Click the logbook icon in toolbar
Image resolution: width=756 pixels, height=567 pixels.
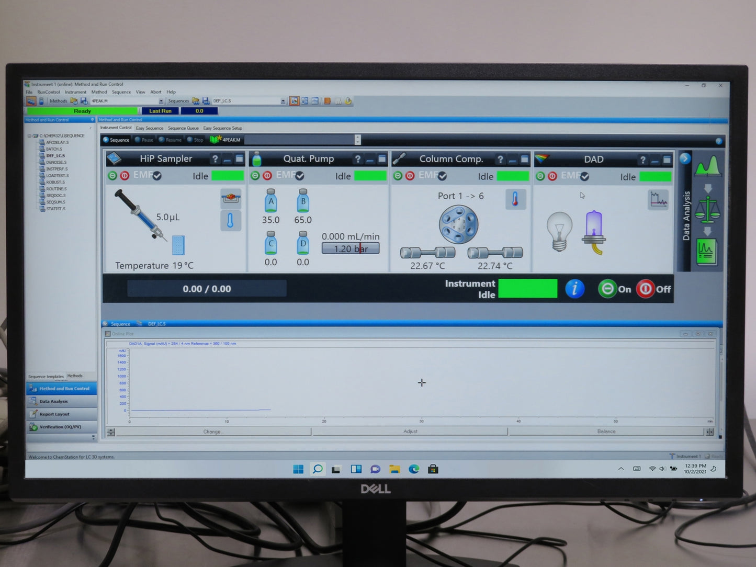coord(327,101)
